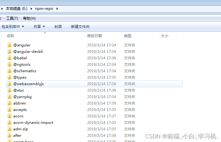The height and width of the screenshot is (142, 221).
Task: Click the after folder icon
Action: click(x=9, y=136)
